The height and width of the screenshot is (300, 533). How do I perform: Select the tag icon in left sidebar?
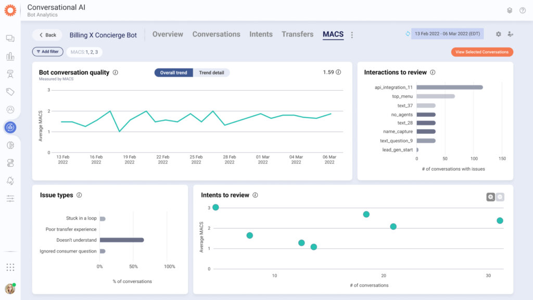pyautogui.click(x=10, y=92)
